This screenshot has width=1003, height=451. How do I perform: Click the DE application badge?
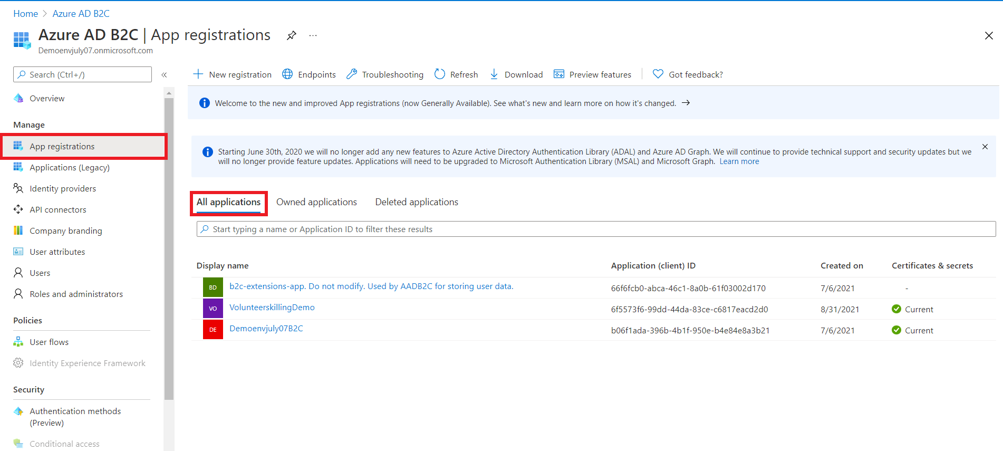pyautogui.click(x=213, y=330)
